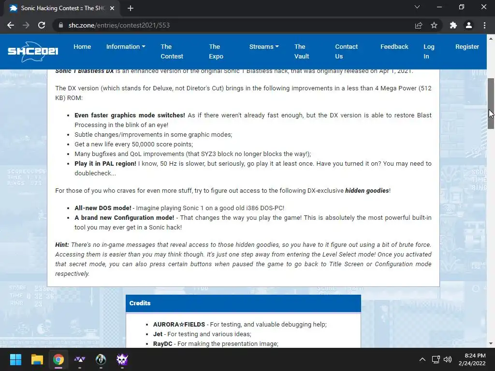Reload the page with the refresh icon
This screenshot has width=495, height=371.
(x=42, y=25)
